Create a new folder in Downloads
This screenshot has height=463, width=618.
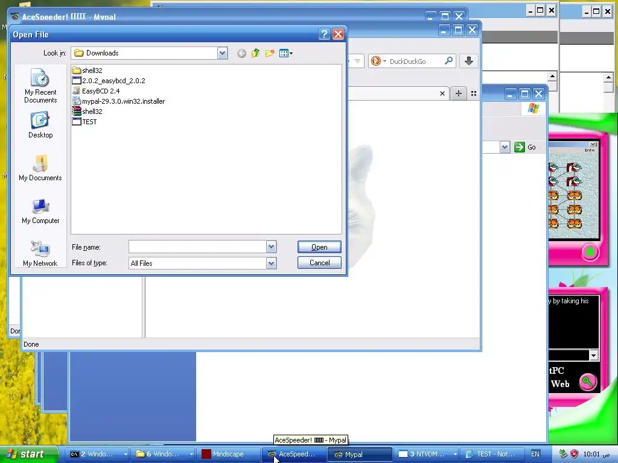click(x=270, y=53)
